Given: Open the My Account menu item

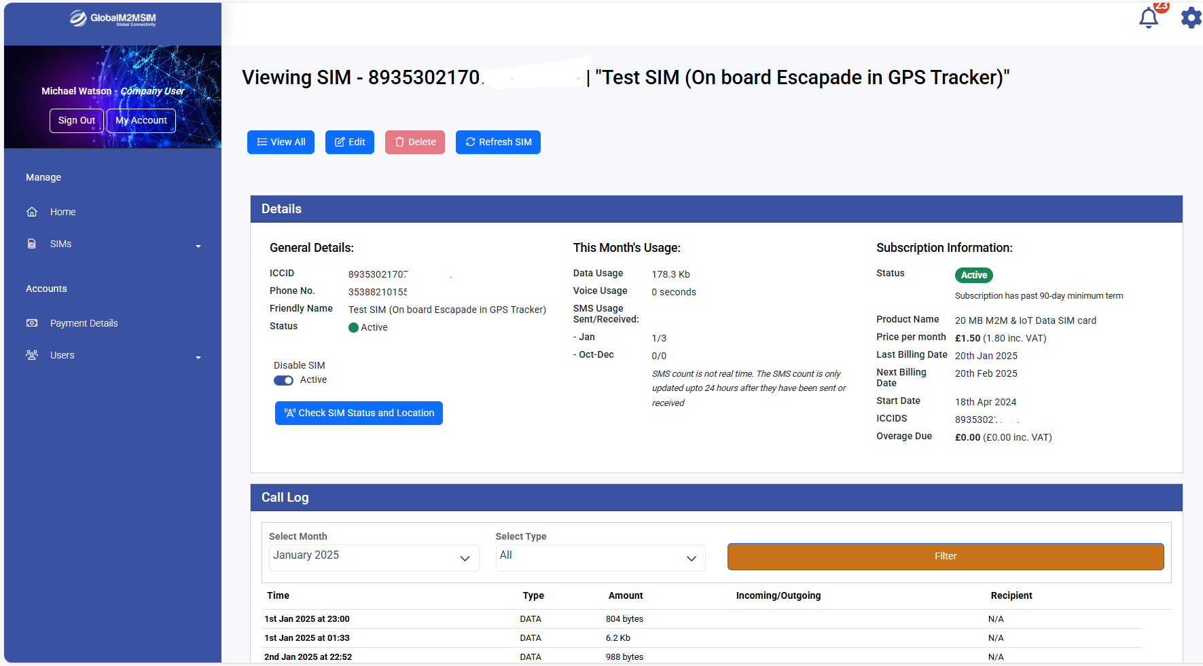Looking at the screenshot, I should click(141, 120).
